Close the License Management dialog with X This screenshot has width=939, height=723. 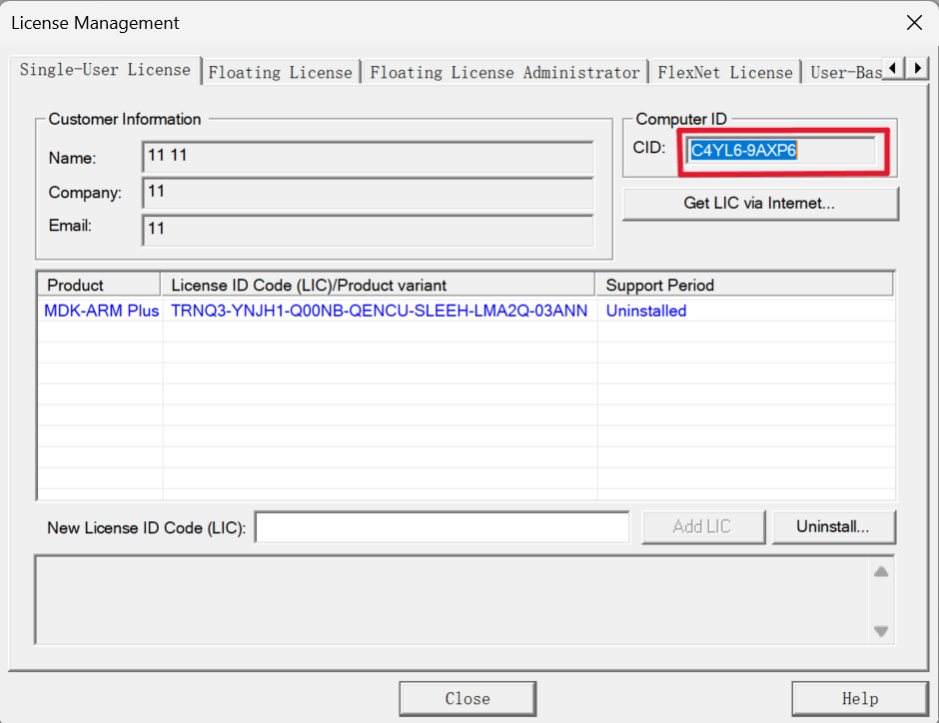[x=914, y=23]
